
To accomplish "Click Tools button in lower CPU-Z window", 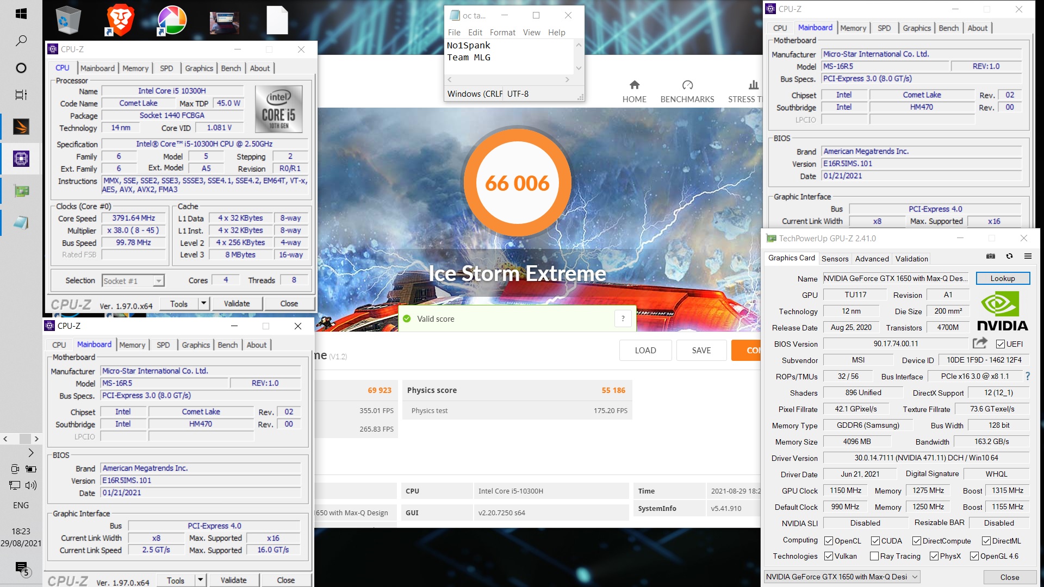I will [176, 580].
